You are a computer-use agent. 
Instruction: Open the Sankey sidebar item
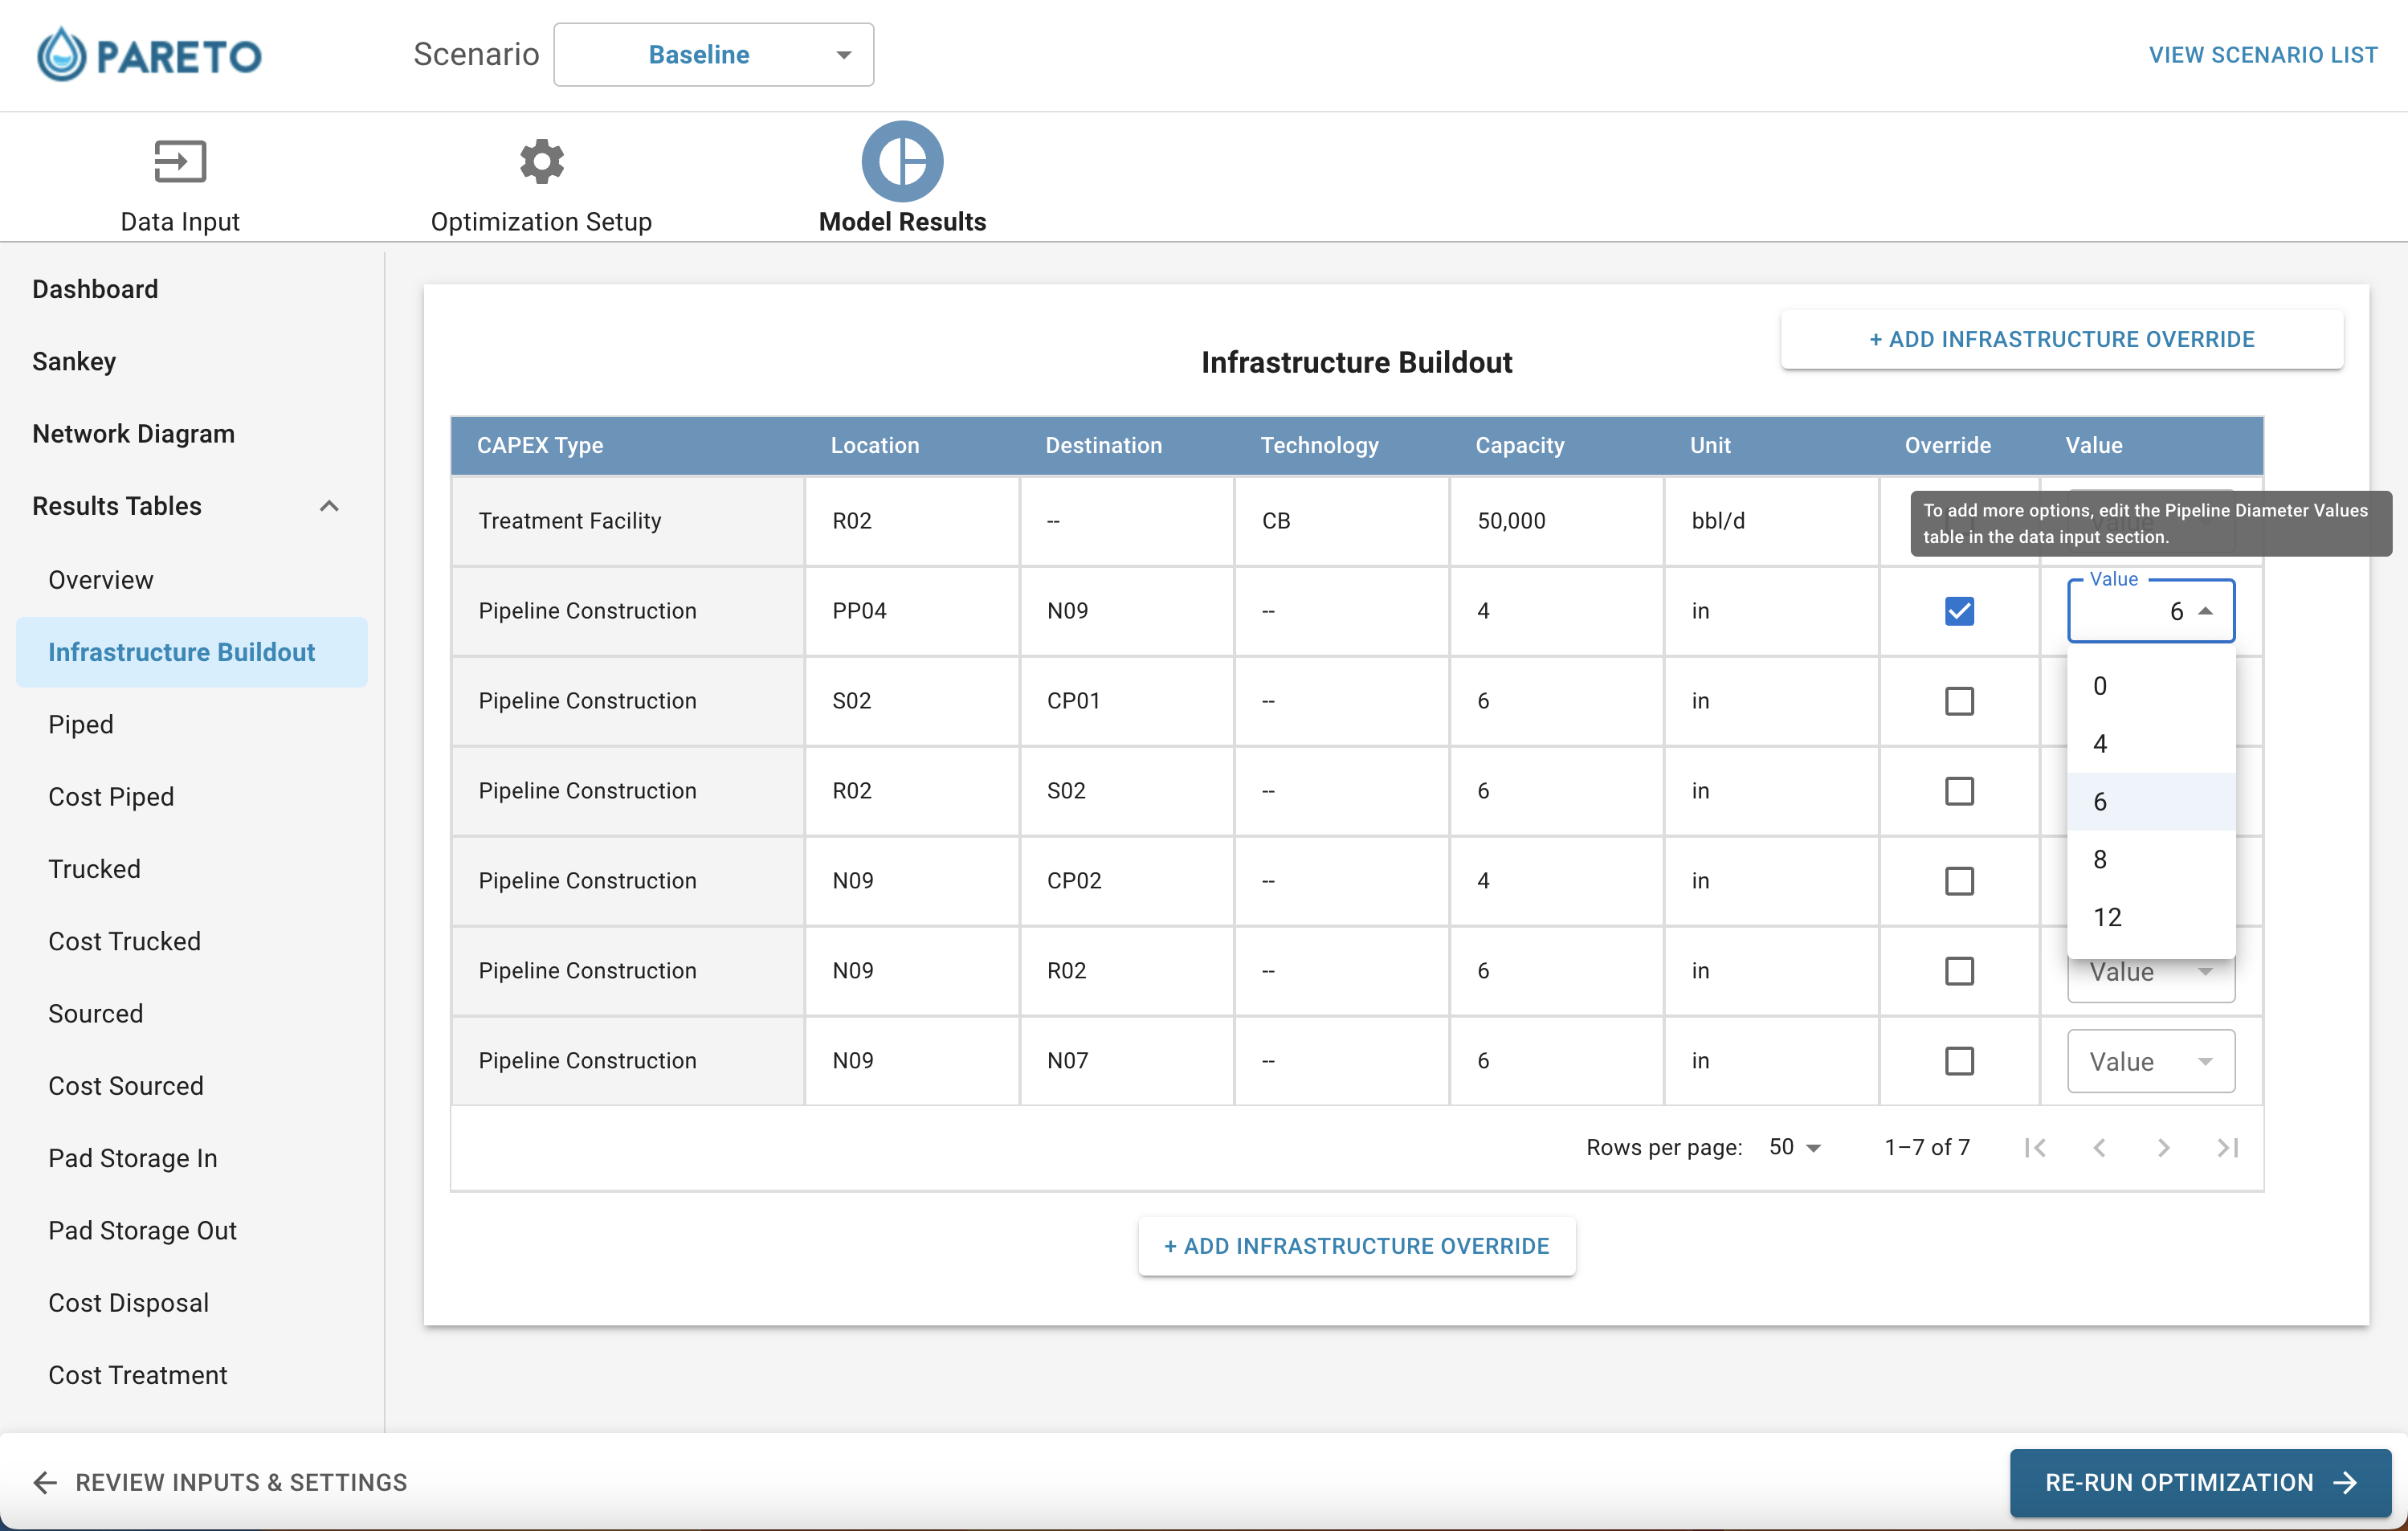click(74, 361)
